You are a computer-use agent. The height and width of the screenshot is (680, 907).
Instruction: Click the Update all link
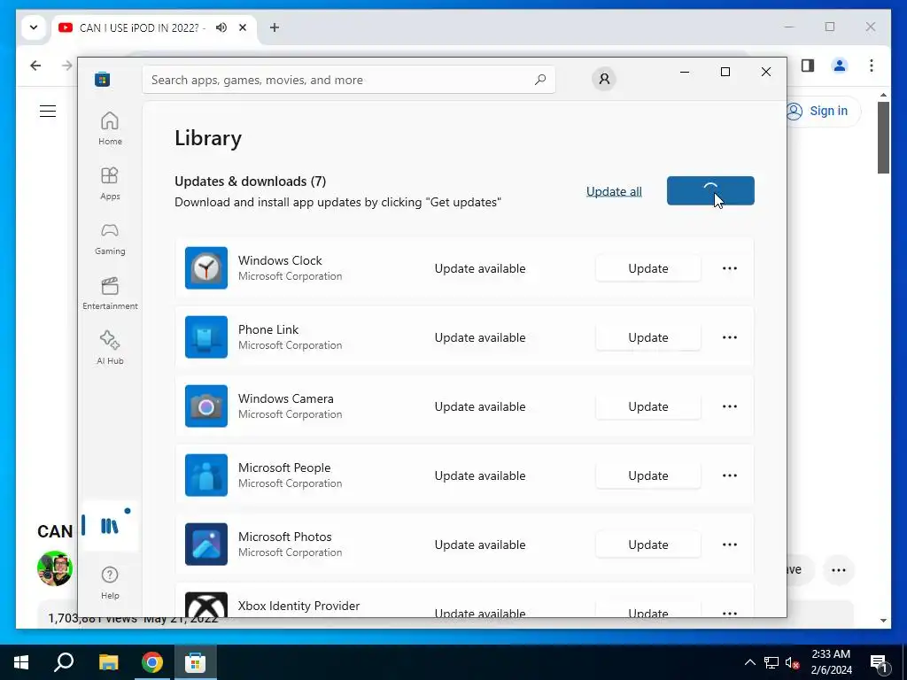click(614, 191)
